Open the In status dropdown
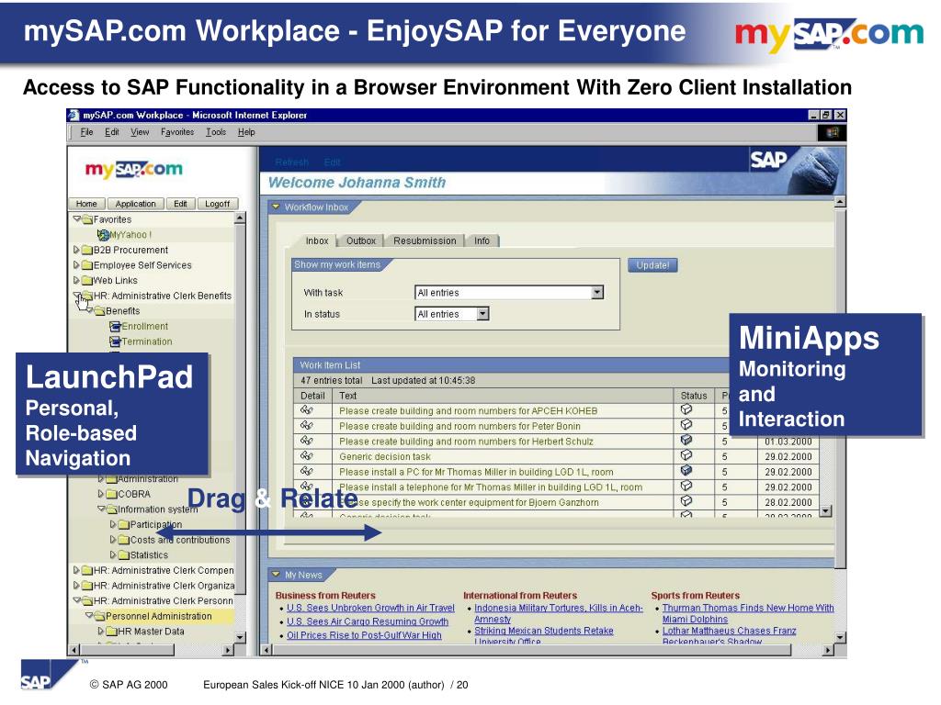The width and height of the screenshot is (941, 705). tap(483, 314)
